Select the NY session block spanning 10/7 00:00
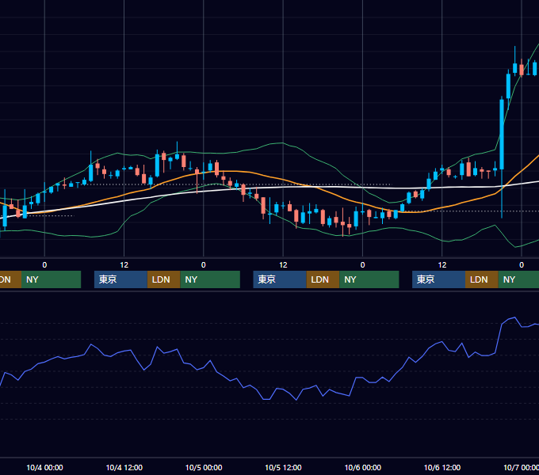This screenshot has width=539, height=475. click(518, 279)
